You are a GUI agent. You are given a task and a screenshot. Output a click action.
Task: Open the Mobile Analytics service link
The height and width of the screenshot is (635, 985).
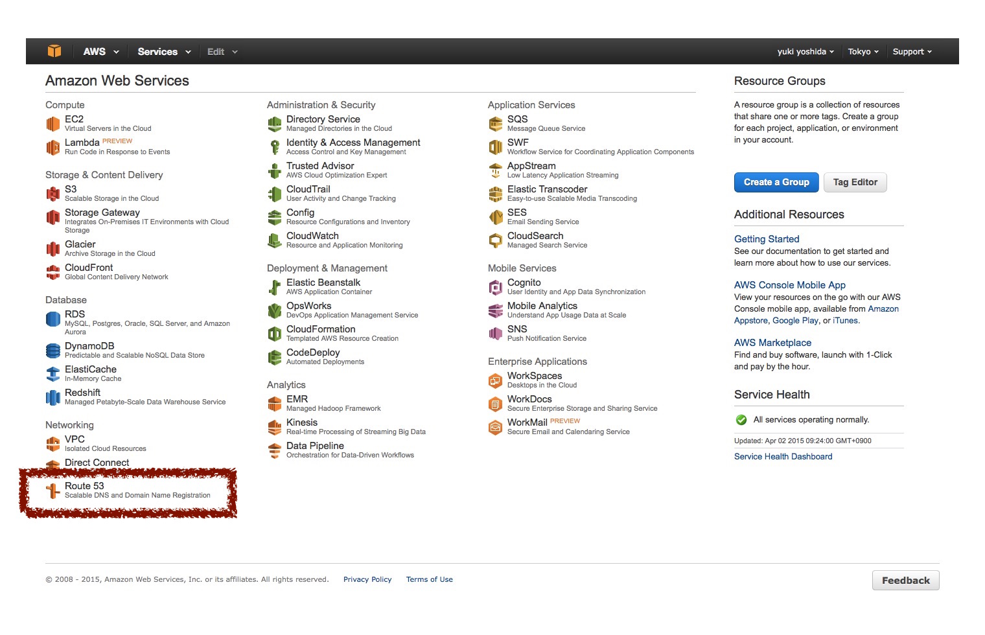[542, 306]
